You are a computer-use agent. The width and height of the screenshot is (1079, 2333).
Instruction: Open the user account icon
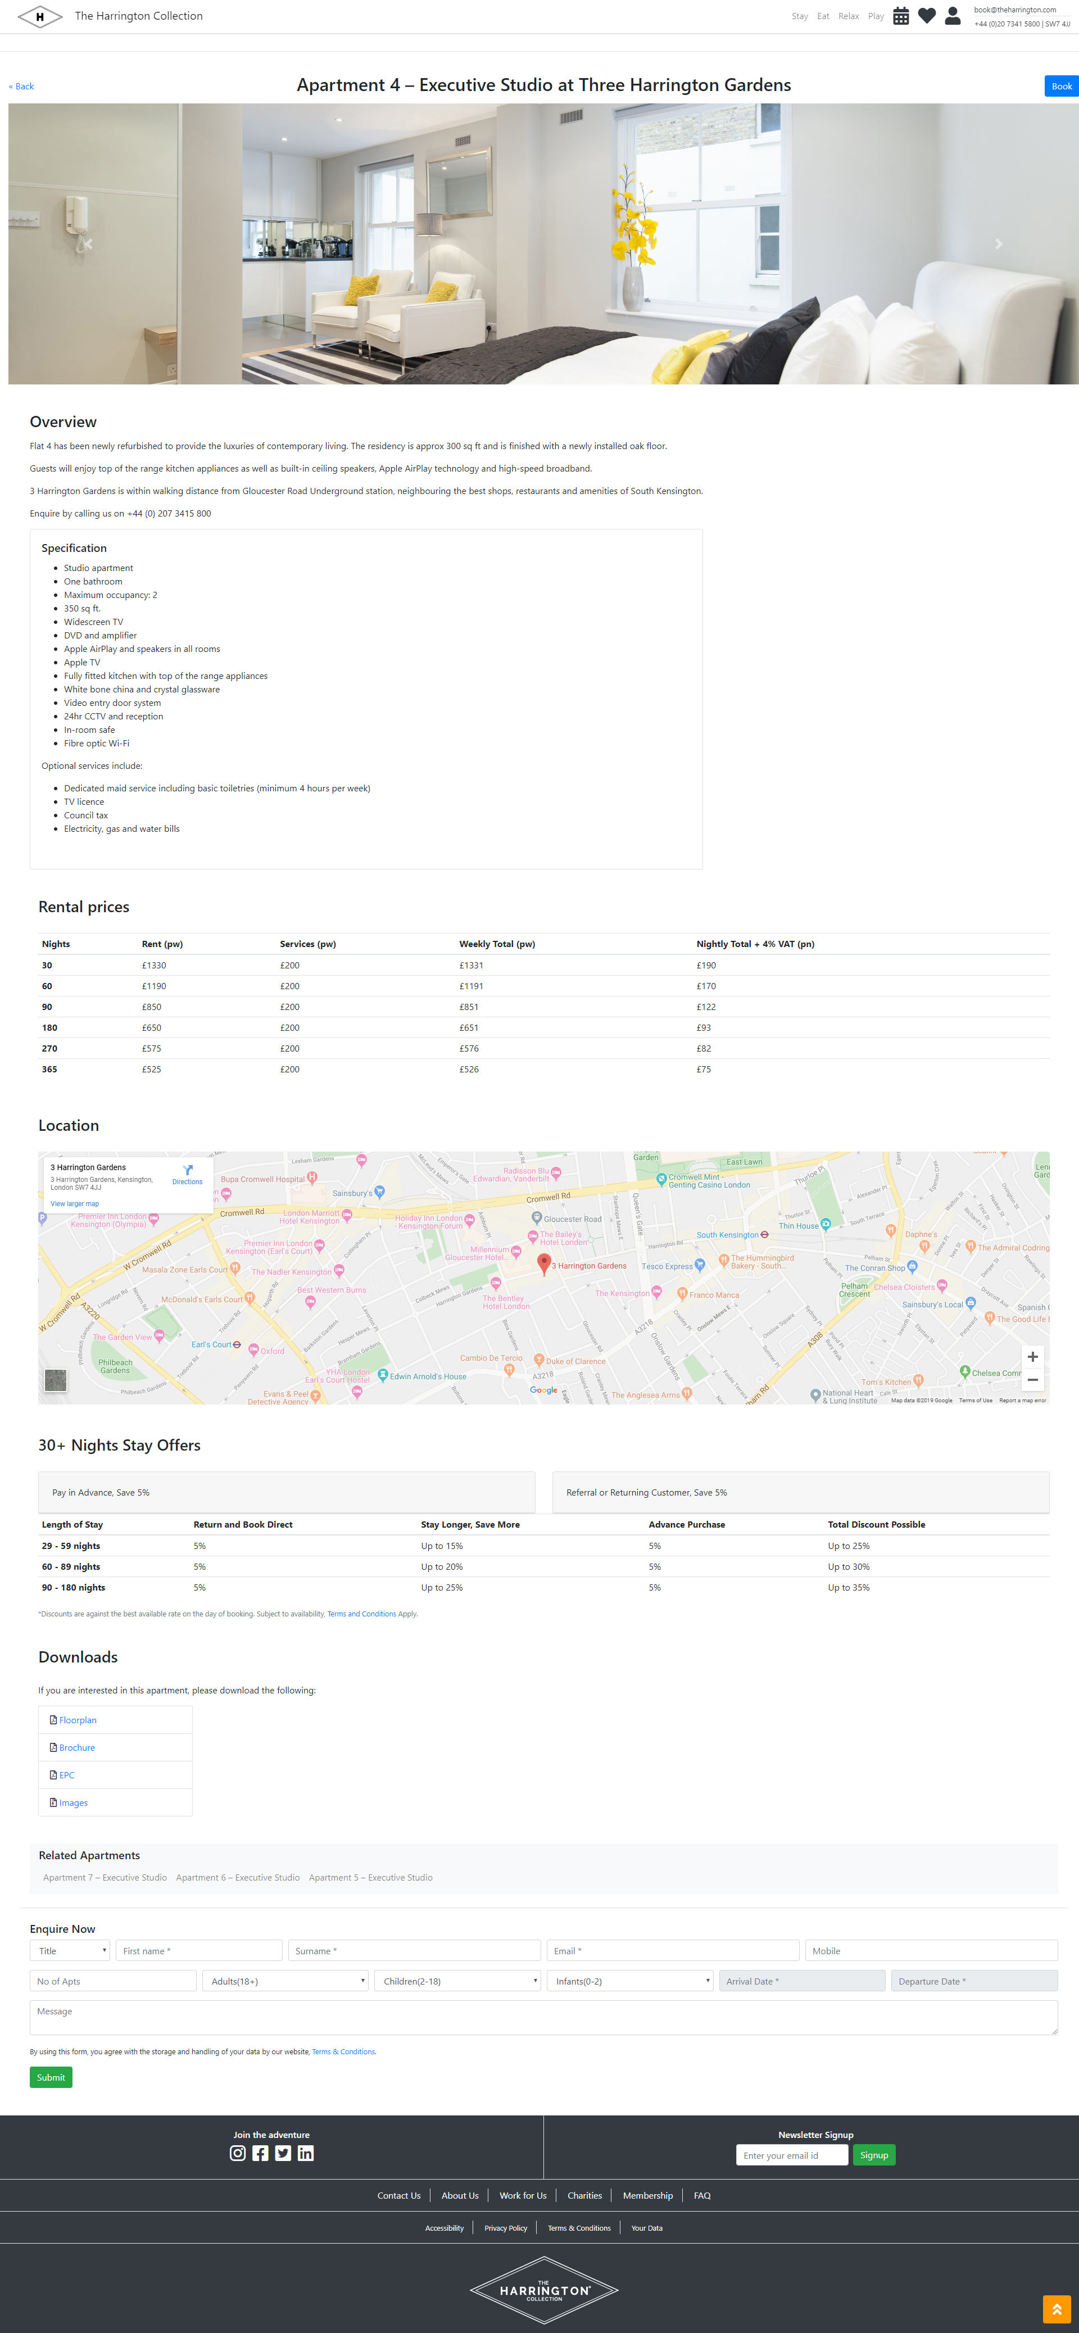coord(952,16)
